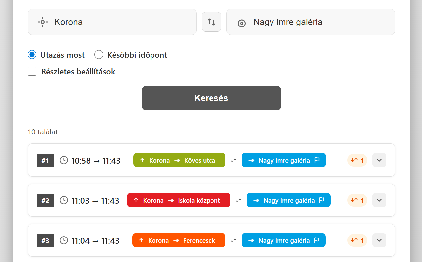Click the clock icon on result #2
Image resolution: width=422 pixels, height=265 pixels.
pyautogui.click(x=64, y=200)
